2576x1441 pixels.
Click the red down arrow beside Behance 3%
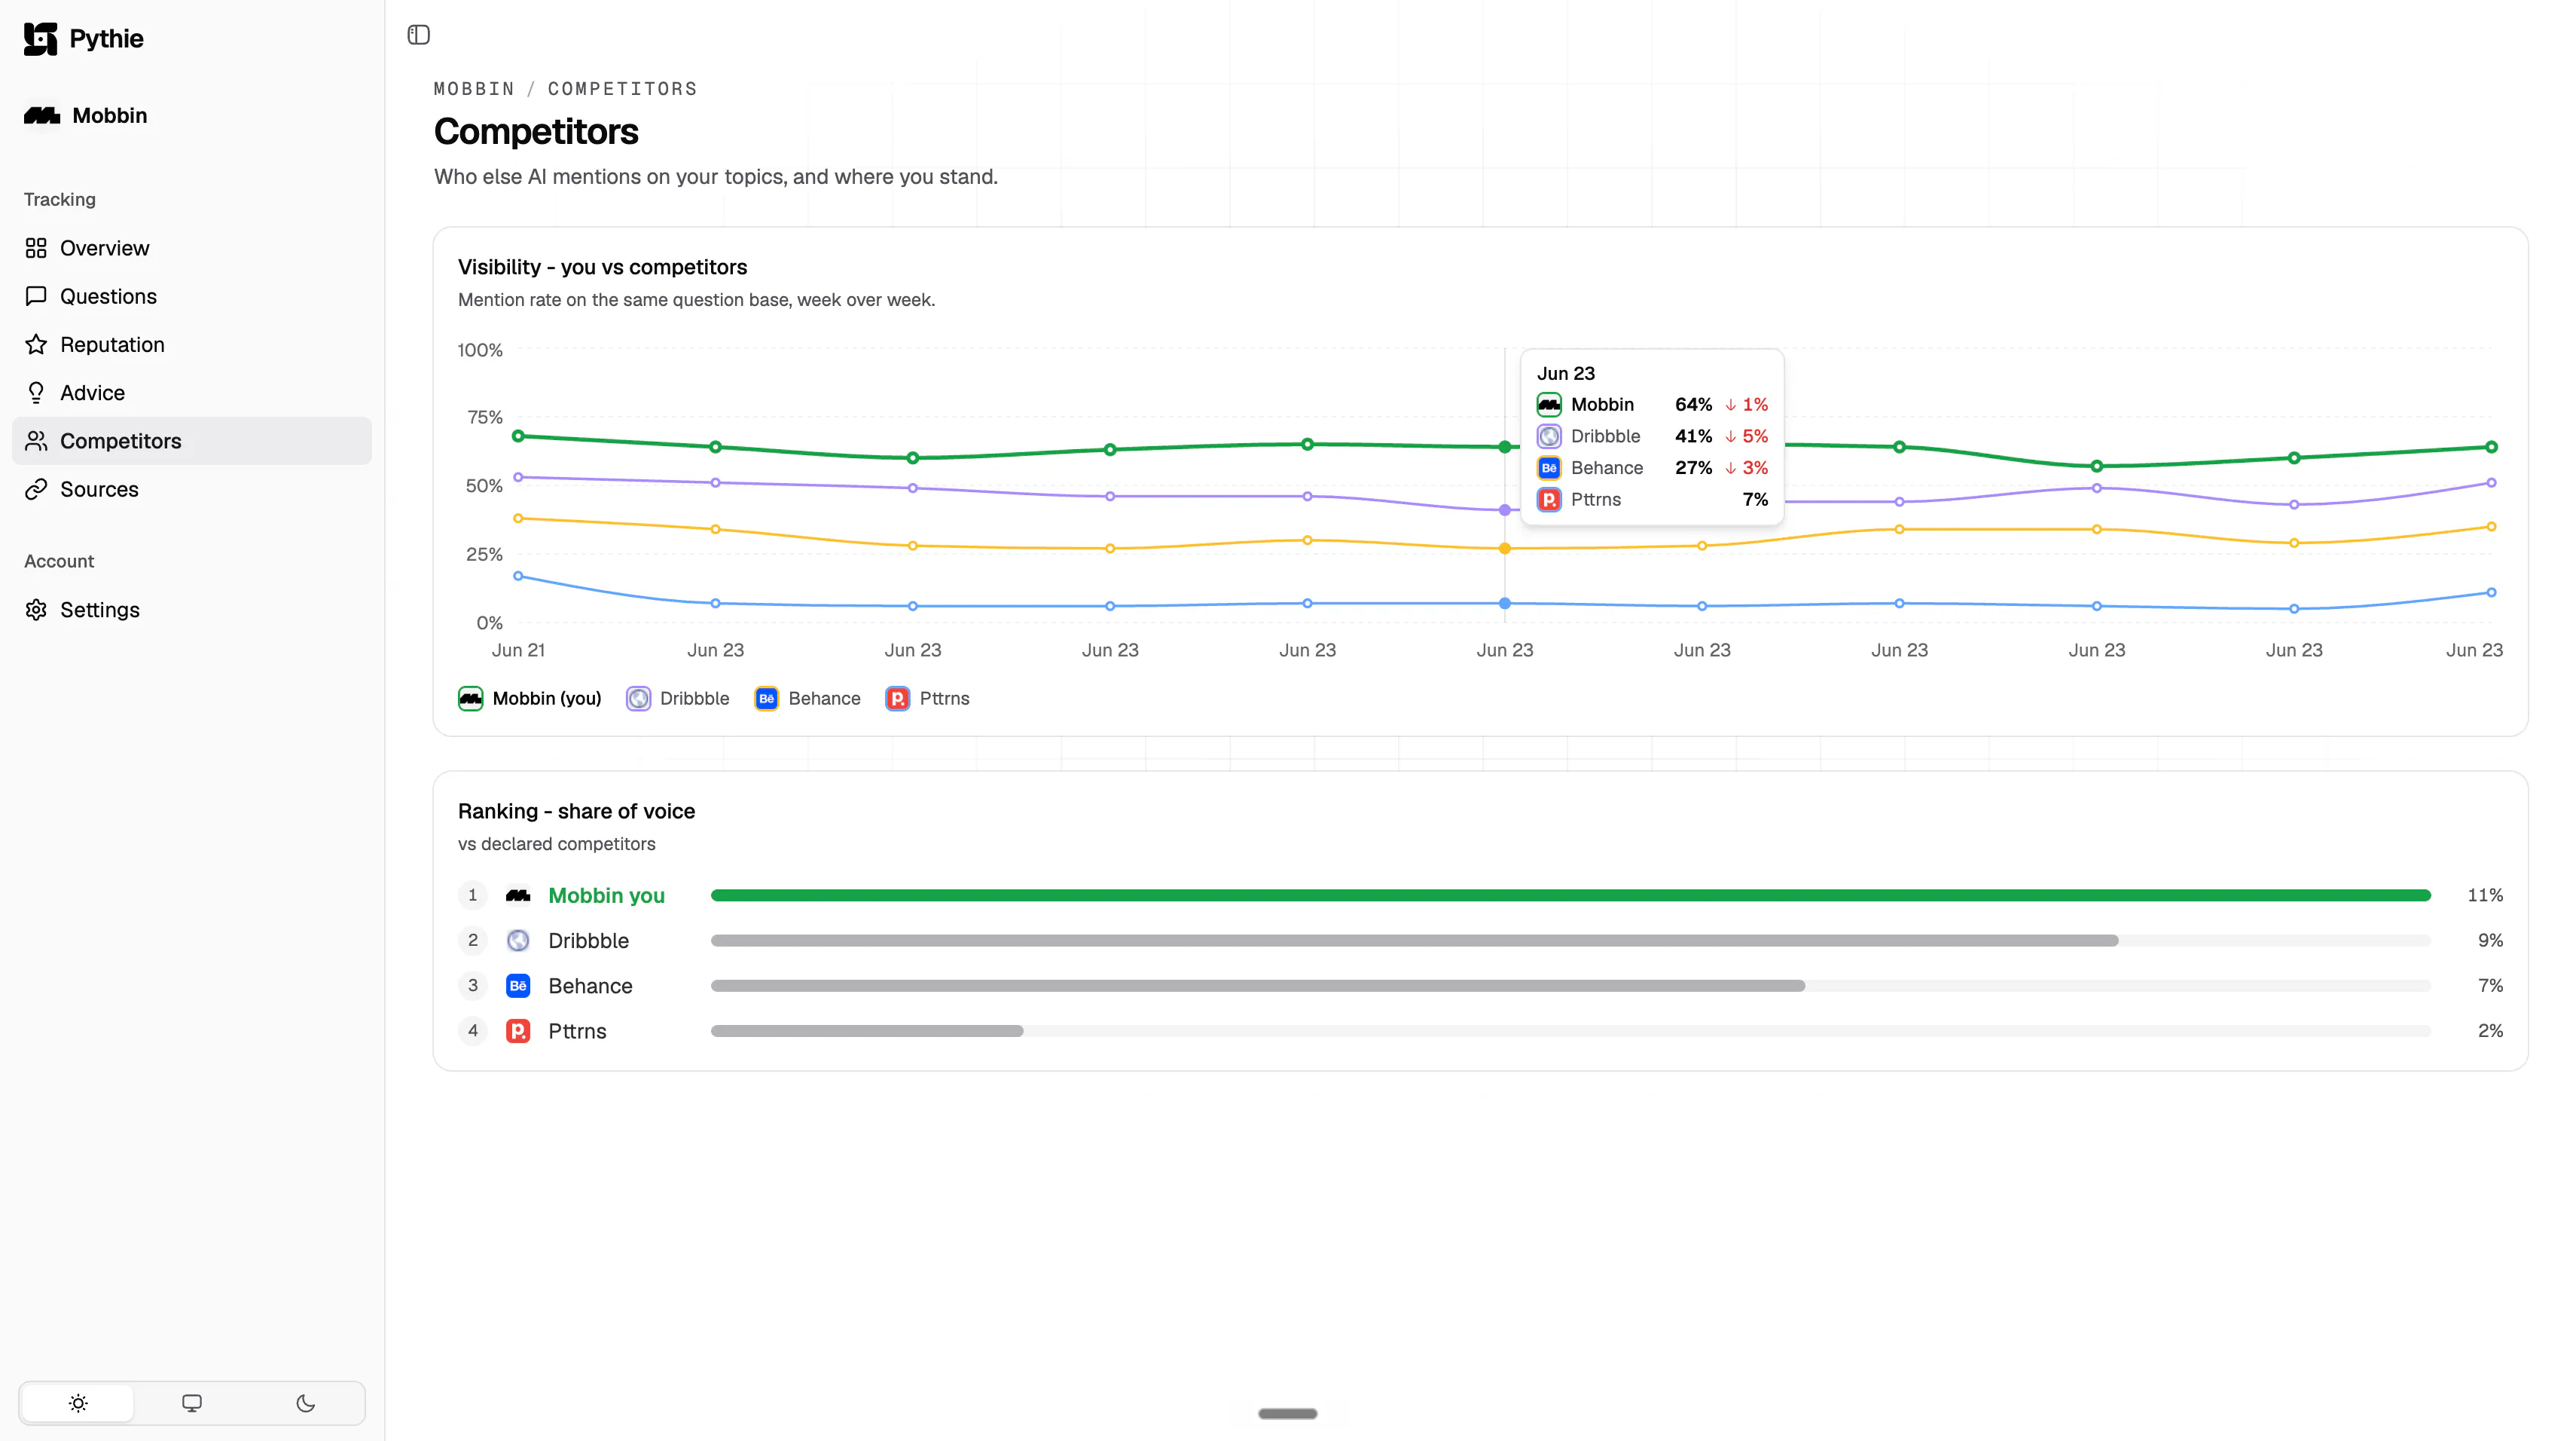[1731, 468]
